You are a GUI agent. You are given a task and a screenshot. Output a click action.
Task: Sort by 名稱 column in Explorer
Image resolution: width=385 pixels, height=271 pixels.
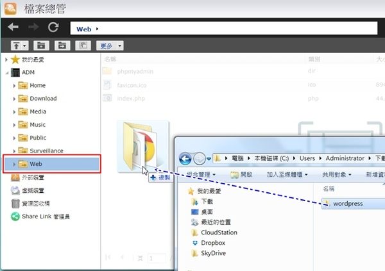tap(329, 188)
